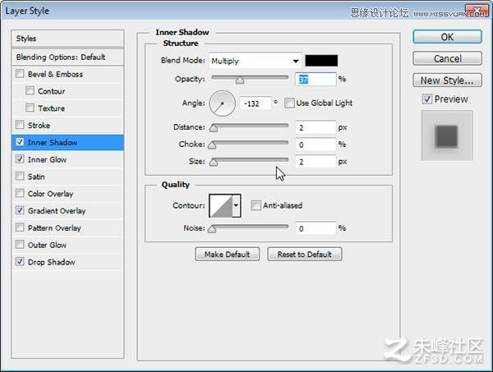Select the Color Overlay row label

[x=50, y=194]
